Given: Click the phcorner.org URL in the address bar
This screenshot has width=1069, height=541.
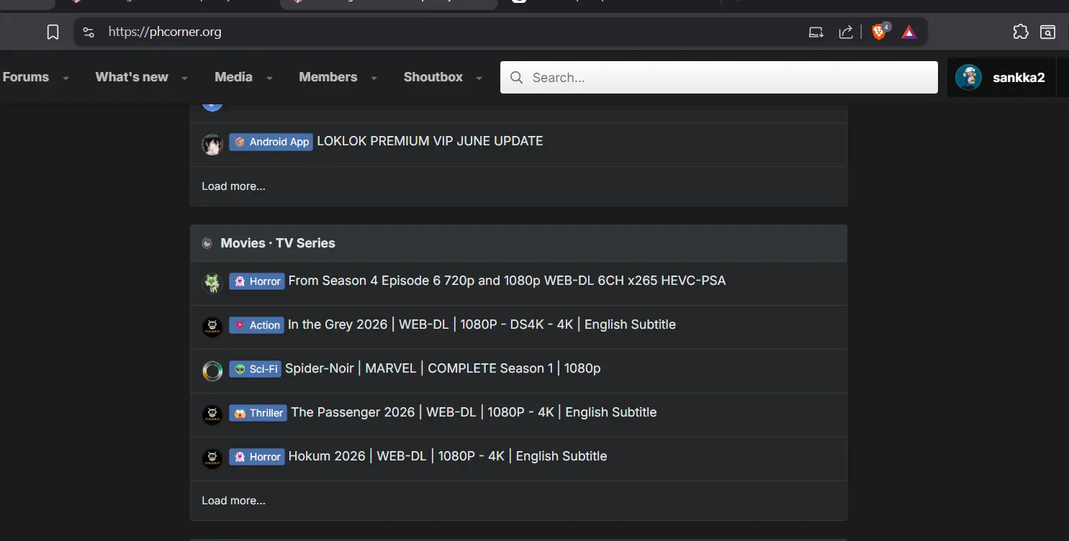Looking at the screenshot, I should 165,32.
